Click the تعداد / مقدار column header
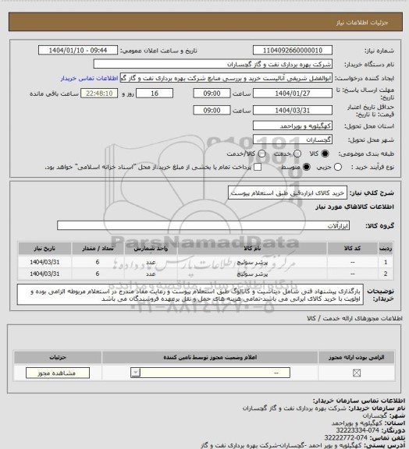 click(98, 248)
